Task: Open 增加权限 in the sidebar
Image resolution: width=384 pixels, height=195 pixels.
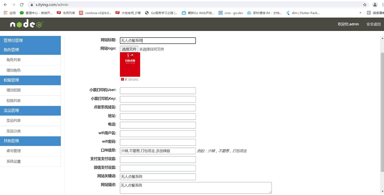Action: point(30,90)
